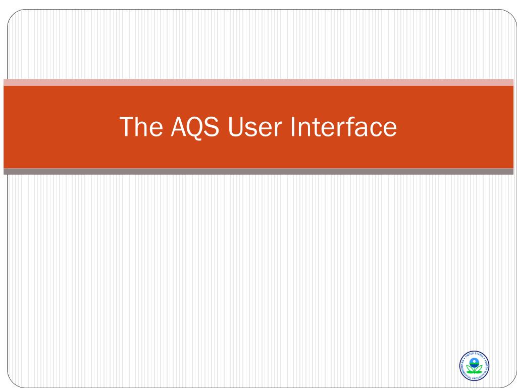Click the white sun dot in EPA globe
Screen dimensions: 517x388
pos(474,361)
